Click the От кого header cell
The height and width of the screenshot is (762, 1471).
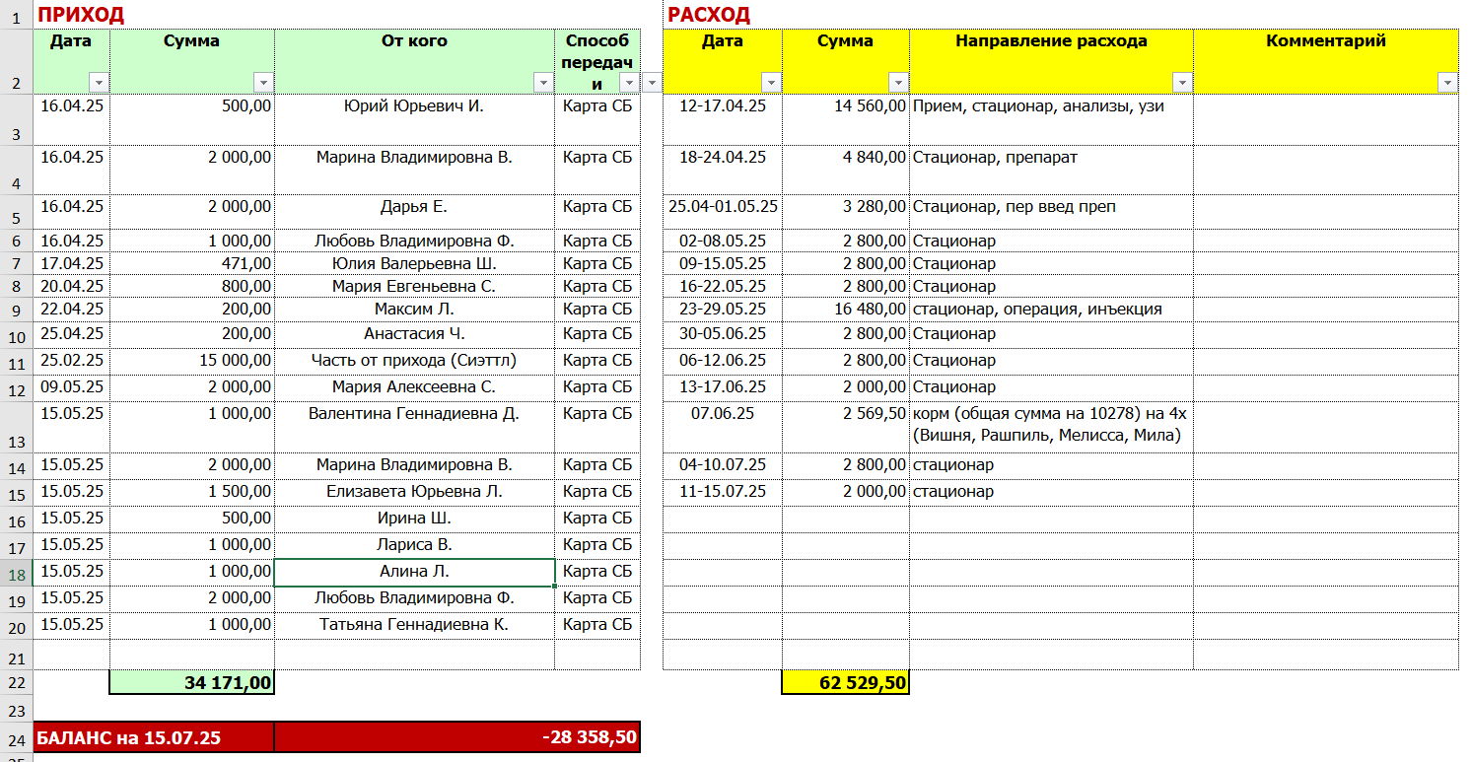[414, 61]
